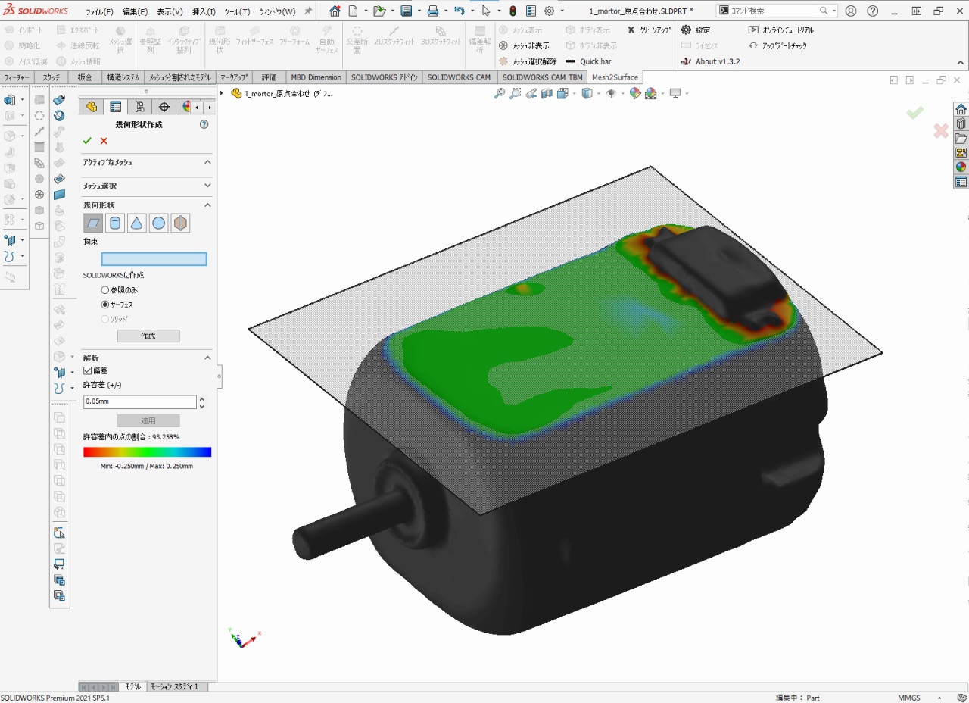This screenshot has height=703, width=969.
Task: Click the Print icon in title toolbar
Action: pyautogui.click(x=433, y=11)
